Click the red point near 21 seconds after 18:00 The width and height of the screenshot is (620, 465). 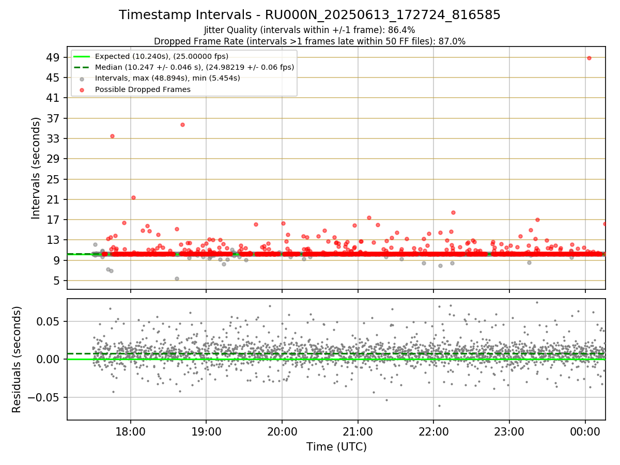(x=133, y=197)
